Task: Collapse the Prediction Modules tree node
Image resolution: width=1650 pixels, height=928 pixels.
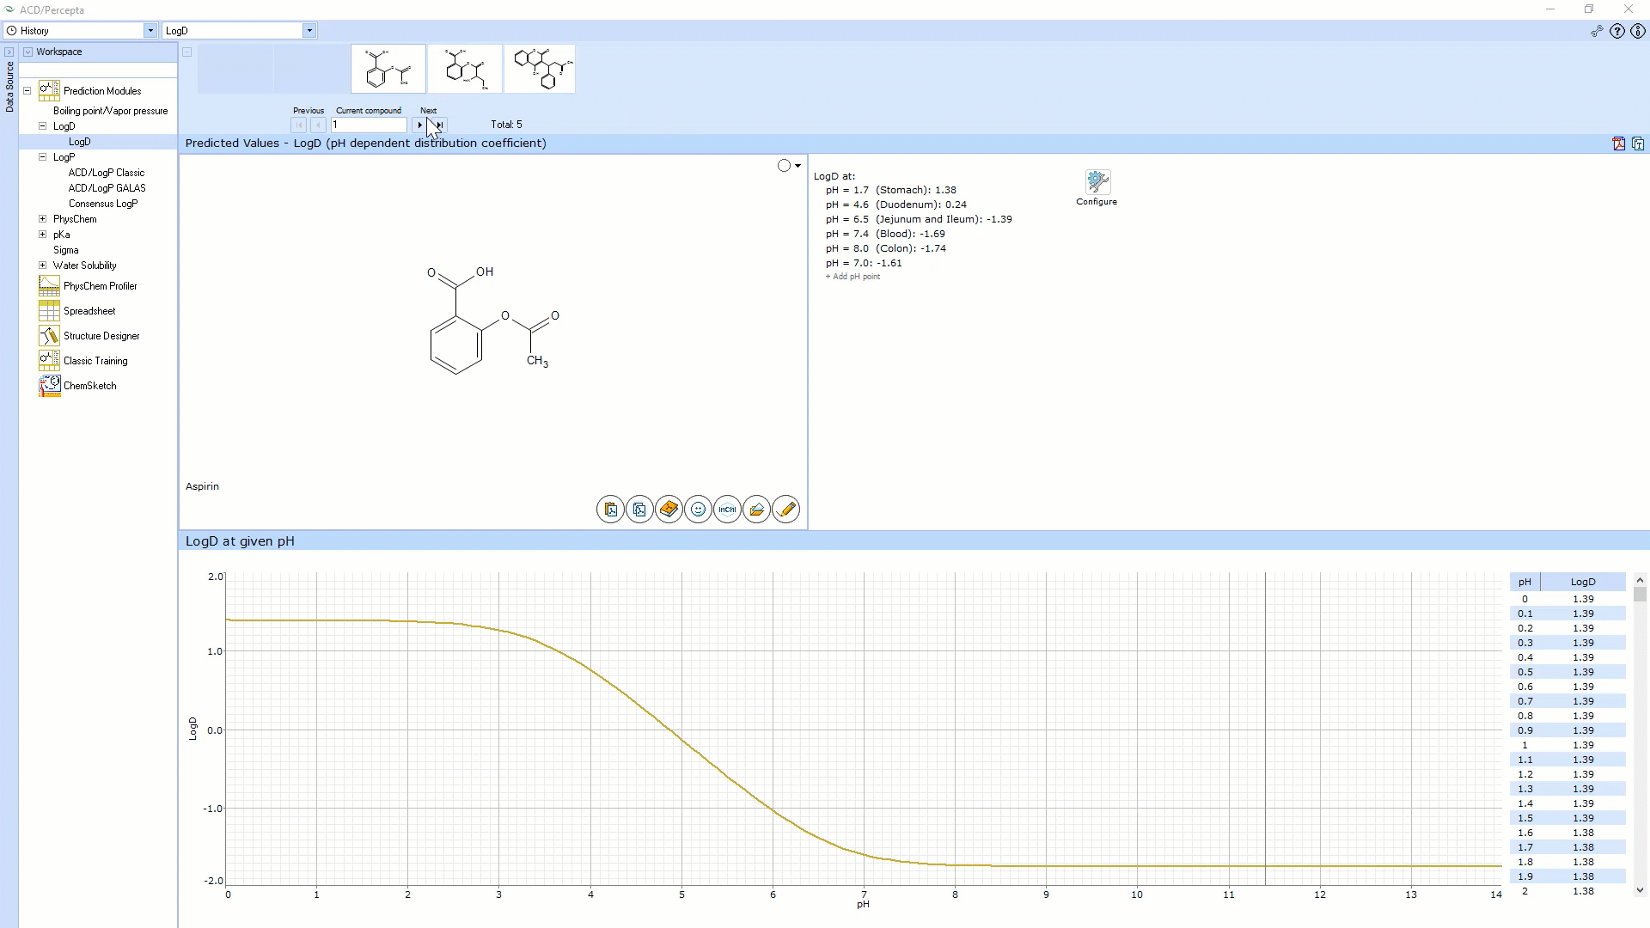Action: point(27,90)
